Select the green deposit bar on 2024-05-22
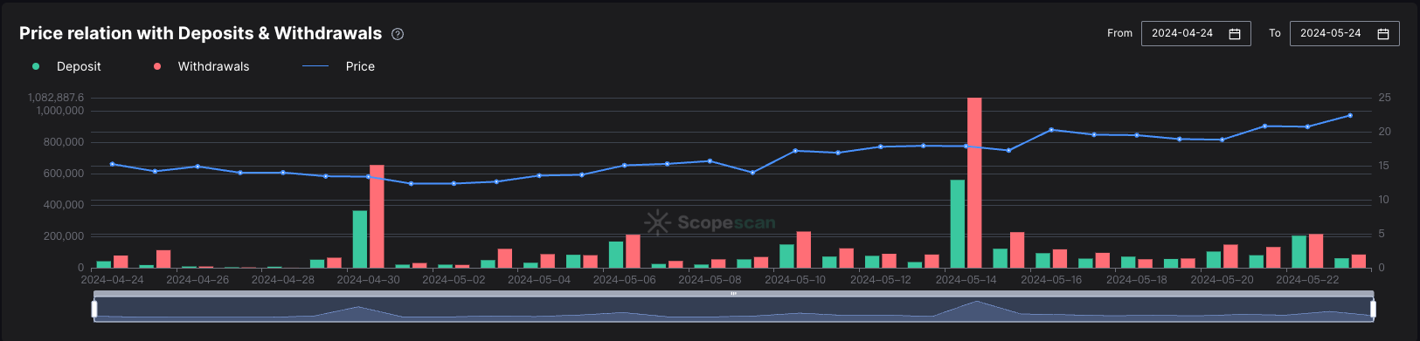The width and height of the screenshot is (1420, 341). pos(1299,251)
